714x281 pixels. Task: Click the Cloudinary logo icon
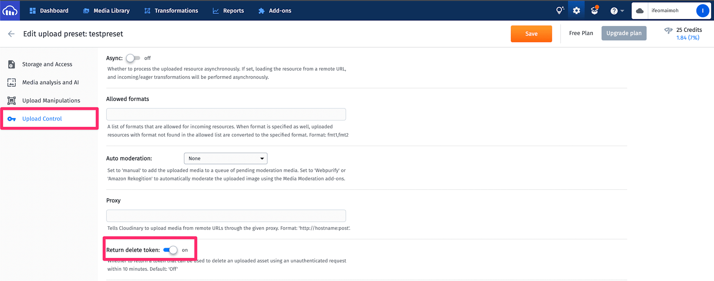point(10,11)
